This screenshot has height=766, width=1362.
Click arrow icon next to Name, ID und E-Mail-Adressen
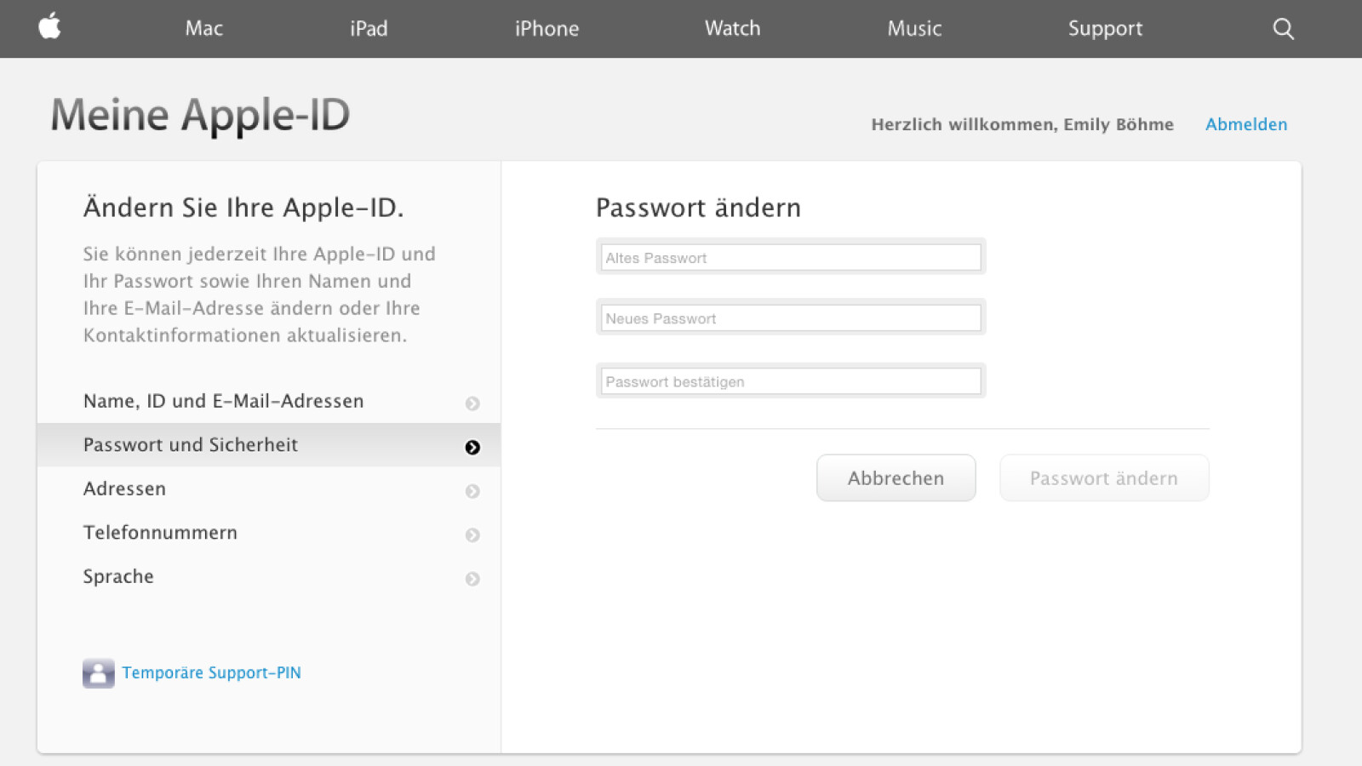tap(472, 403)
